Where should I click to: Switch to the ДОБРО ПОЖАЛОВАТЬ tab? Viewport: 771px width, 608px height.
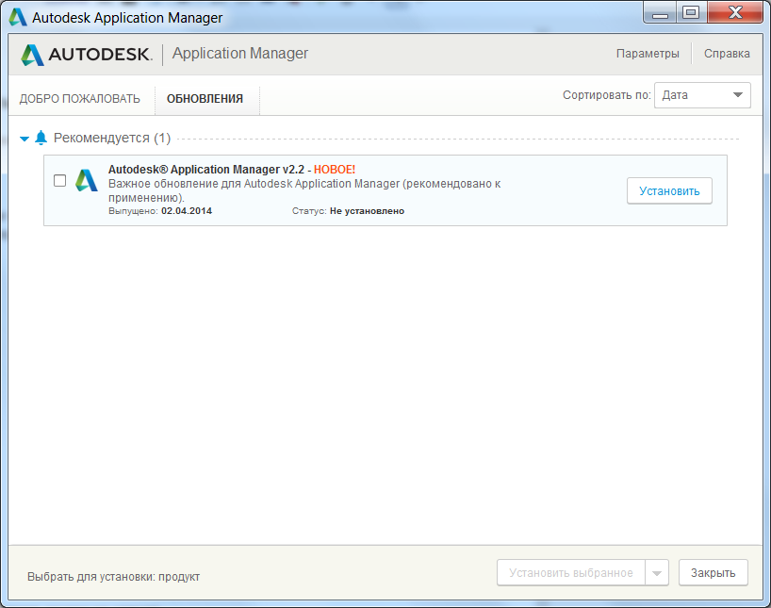pyautogui.click(x=80, y=99)
